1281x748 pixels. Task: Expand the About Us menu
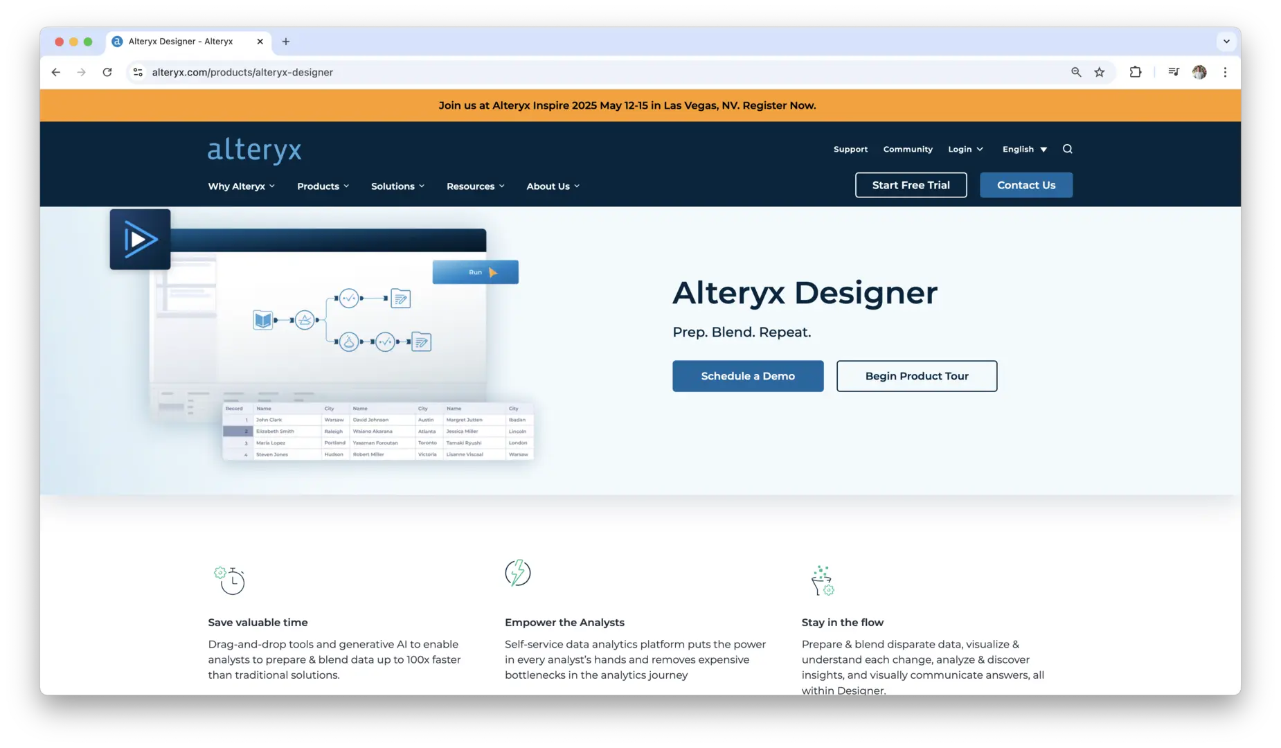tap(553, 186)
